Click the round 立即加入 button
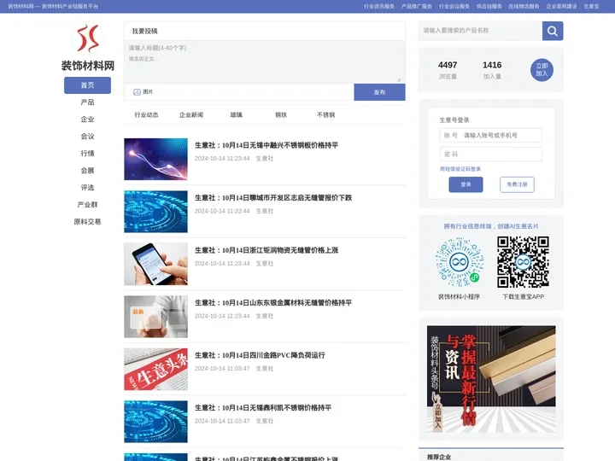 point(542,70)
